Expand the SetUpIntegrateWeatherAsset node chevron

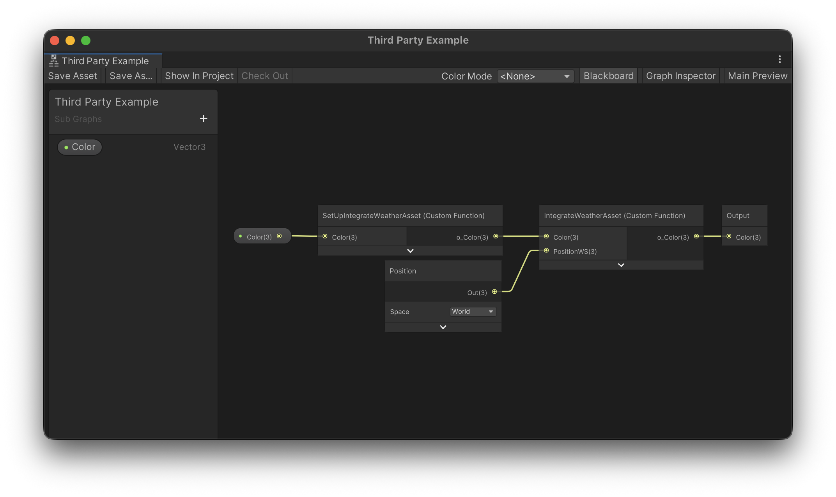(410, 251)
